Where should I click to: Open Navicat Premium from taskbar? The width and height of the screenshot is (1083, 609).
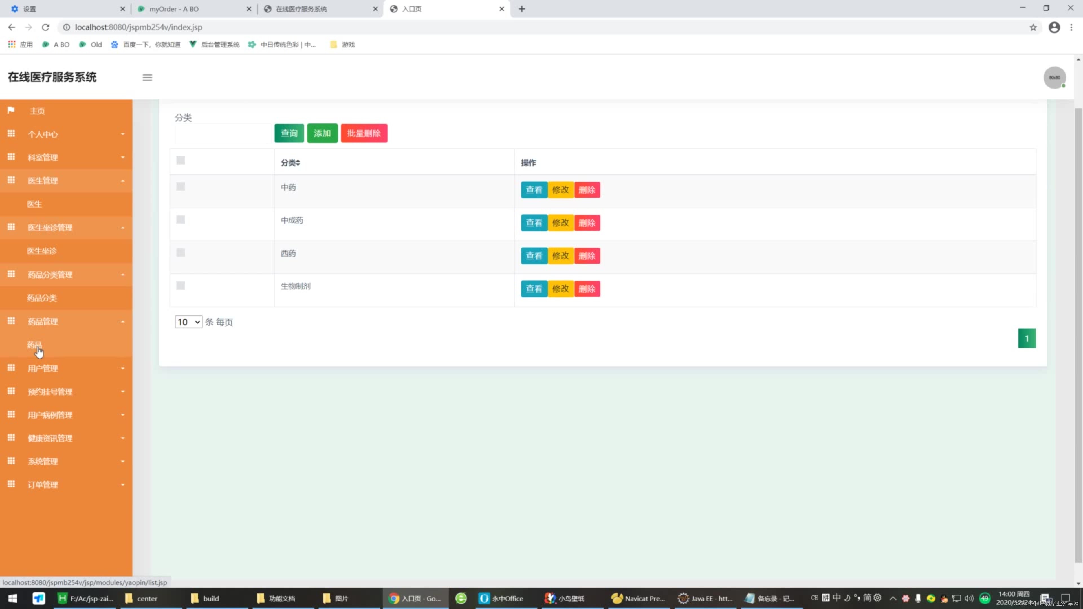(638, 598)
